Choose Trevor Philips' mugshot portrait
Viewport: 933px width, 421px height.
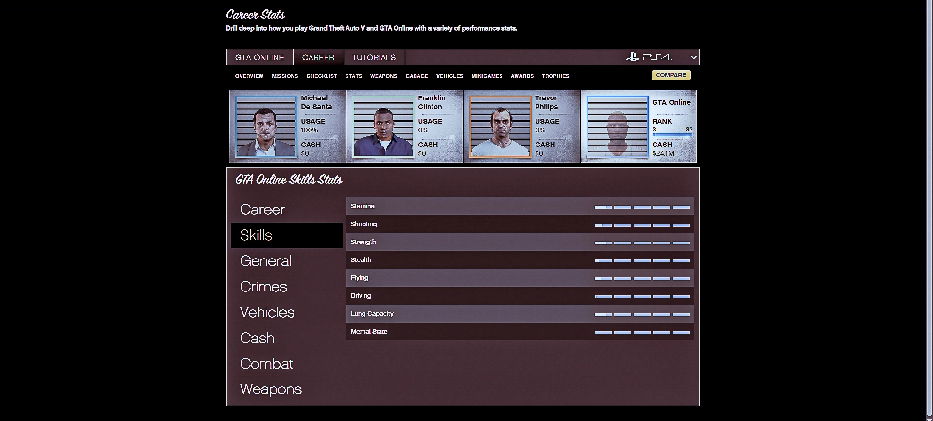500,127
